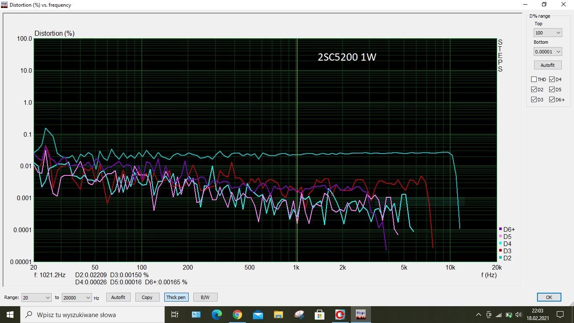This screenshot has width=574, height=323.
Task: Open the battery status tray icon
Action: [x=509, y=315]
